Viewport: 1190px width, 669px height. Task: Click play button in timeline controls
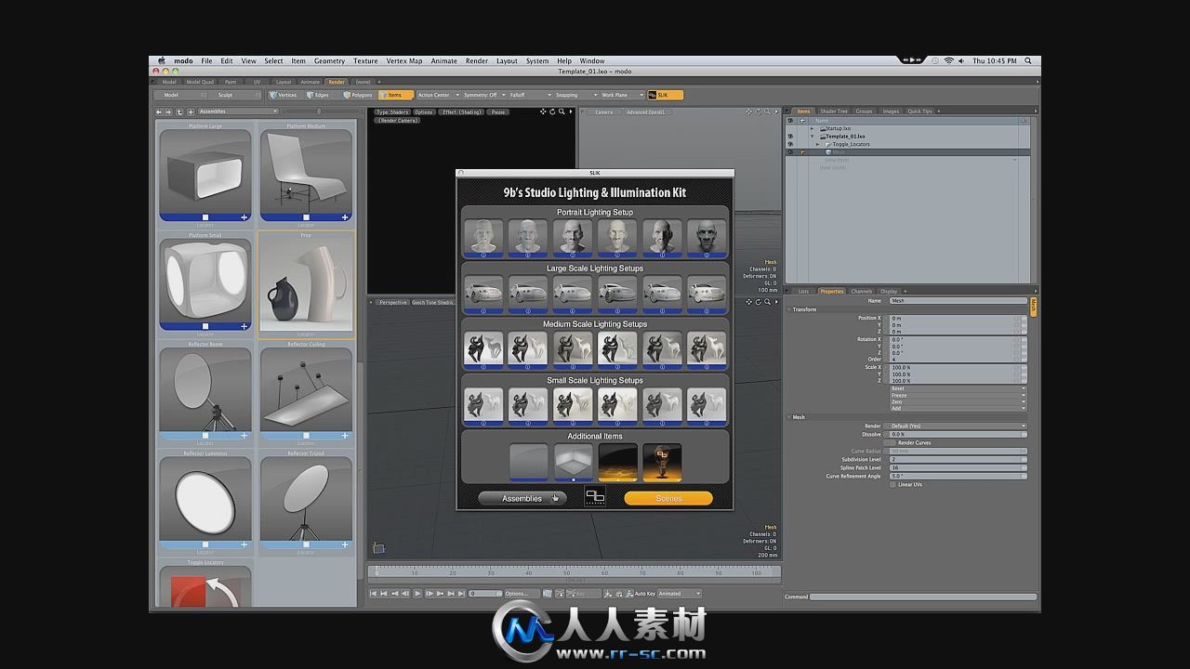tap(417, 593)
